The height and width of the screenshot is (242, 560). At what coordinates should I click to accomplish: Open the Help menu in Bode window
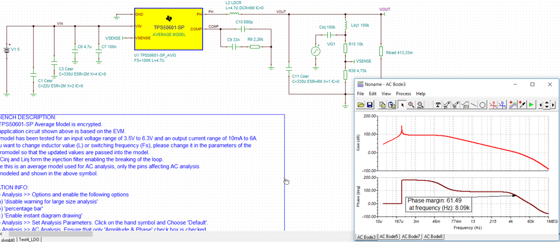point(421,94)
